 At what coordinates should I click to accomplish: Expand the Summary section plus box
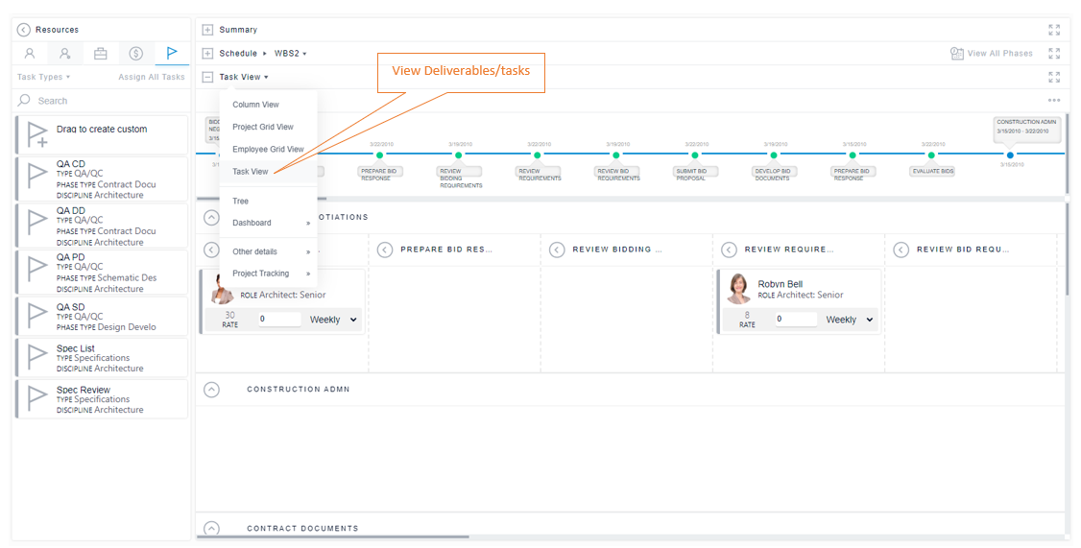pos(207,30)
